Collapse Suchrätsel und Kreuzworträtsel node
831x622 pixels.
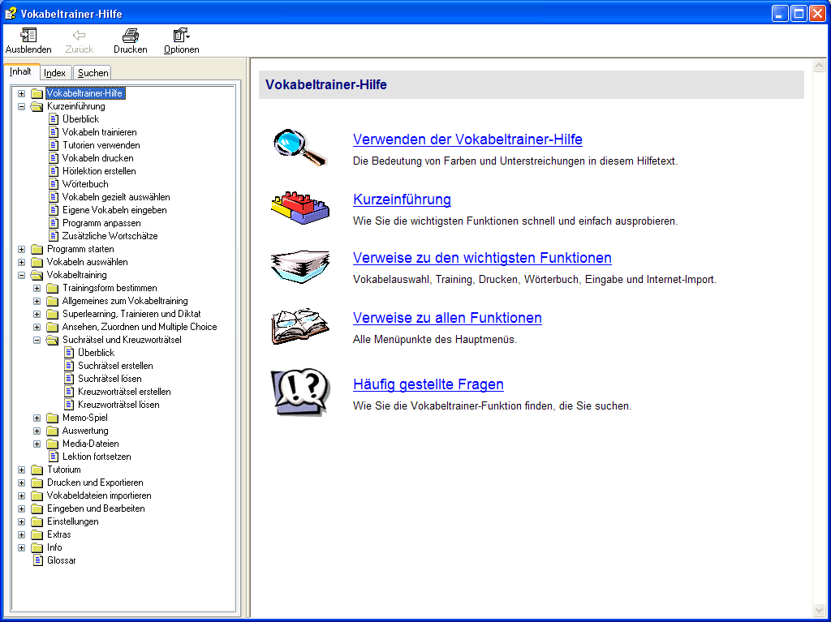(37, 340)
